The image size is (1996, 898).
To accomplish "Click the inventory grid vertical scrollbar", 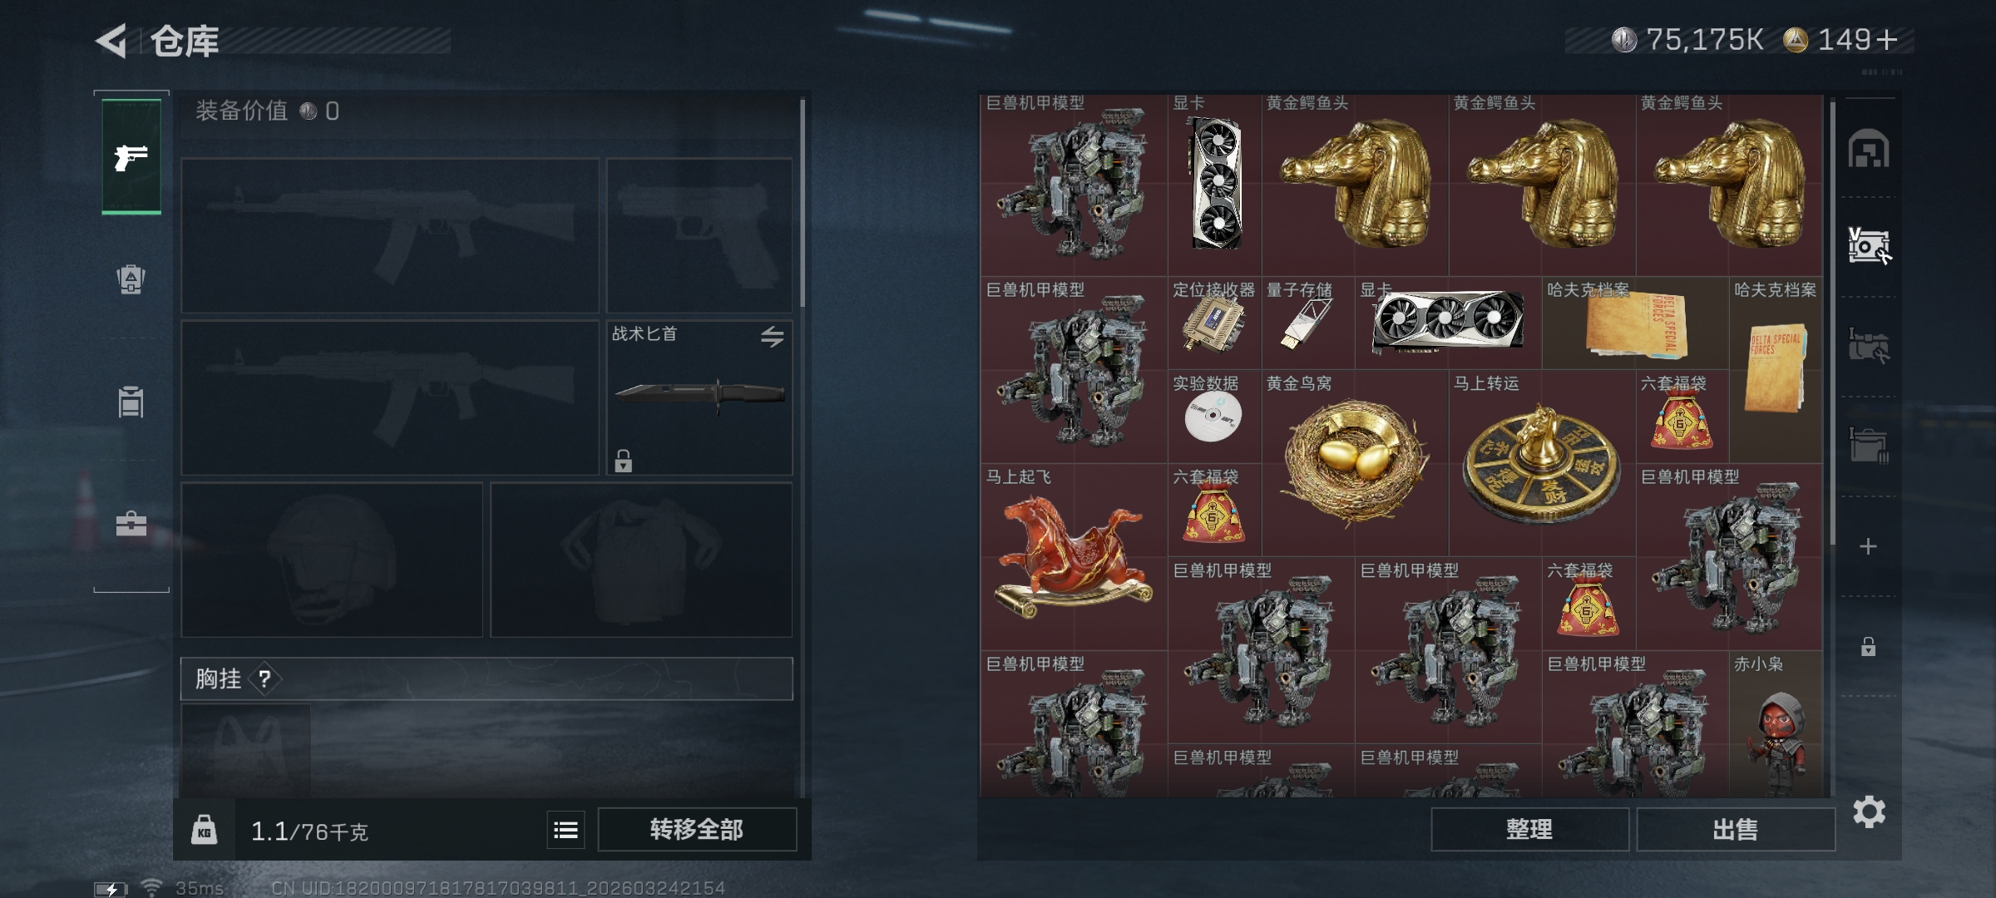I will (x=1832, y=324).
